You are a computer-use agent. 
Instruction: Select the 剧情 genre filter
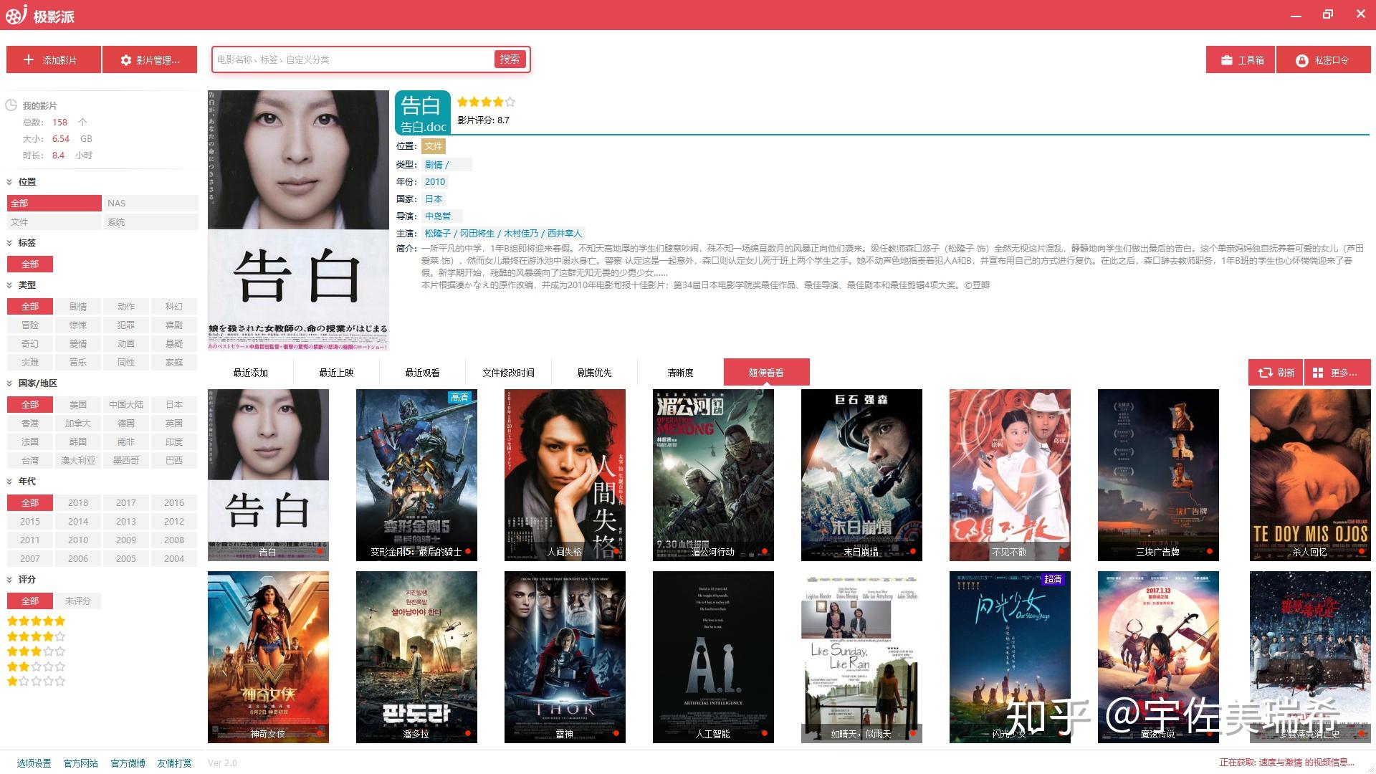coord(78,307)
